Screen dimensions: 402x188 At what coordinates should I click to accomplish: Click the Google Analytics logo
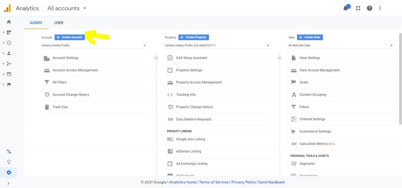click(7, 8)
